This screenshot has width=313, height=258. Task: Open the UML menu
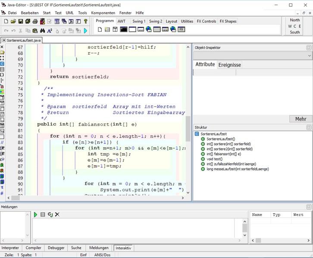click(x=70, y=12)
